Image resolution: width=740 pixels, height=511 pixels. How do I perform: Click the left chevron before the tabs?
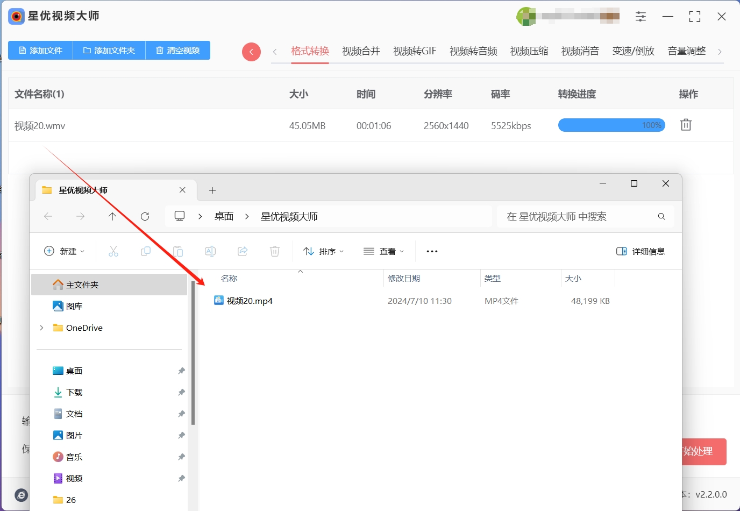click(x=275, y=52)
